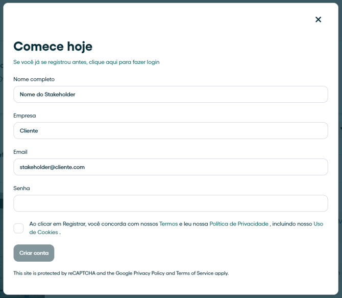Viewport: 342px width, 298px height.
Task: Tick the terms agreement checkbox
Action: [x=18, y=228]
